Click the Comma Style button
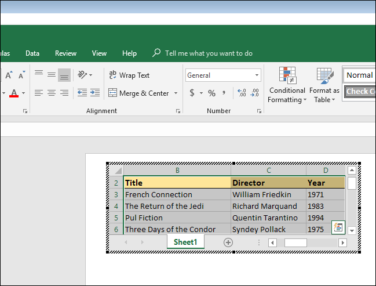This screenshot has height=286, width=376. (224, 93)
